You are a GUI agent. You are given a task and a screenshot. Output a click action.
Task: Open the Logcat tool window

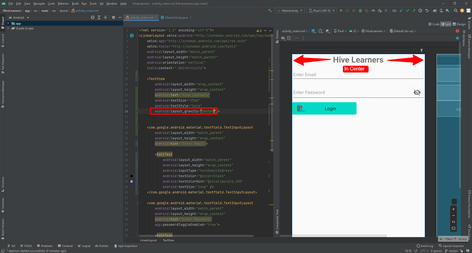coord(84,246)
